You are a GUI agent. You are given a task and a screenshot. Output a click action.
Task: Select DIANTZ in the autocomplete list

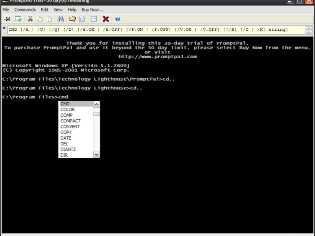tap(76, 149)
